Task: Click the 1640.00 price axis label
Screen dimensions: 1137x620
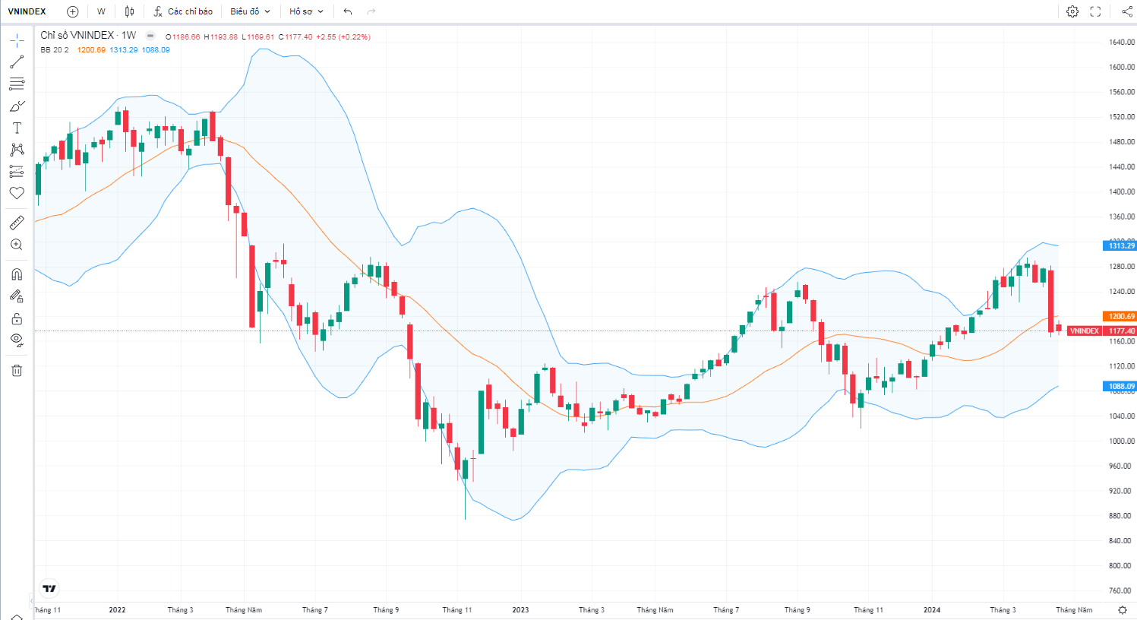Action: (x=1122, y=43)
